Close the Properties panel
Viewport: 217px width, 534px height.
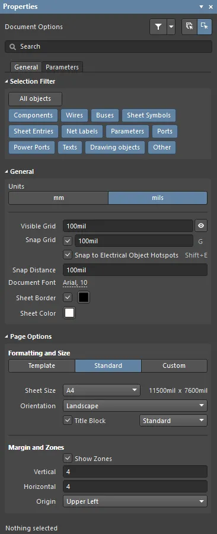tap(211, 7)
